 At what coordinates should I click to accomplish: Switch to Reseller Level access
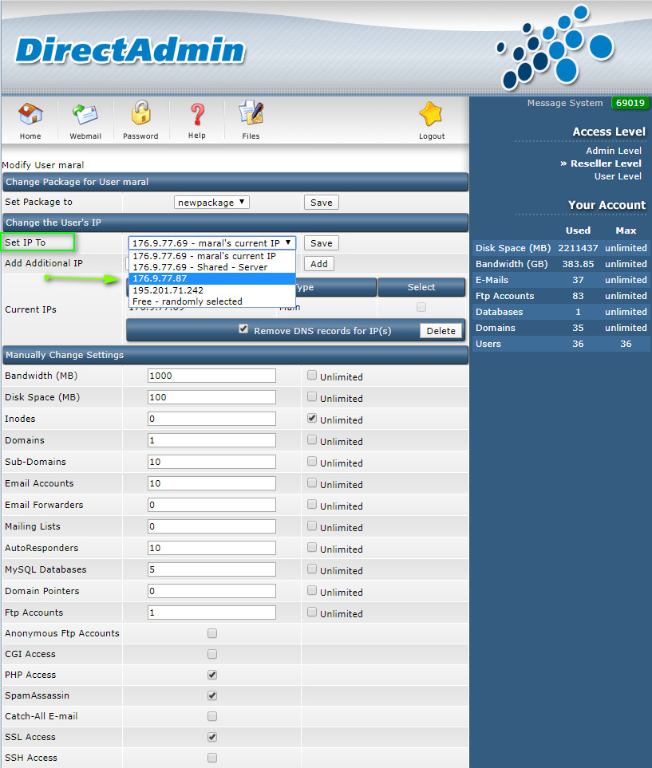tap(606, 163)
